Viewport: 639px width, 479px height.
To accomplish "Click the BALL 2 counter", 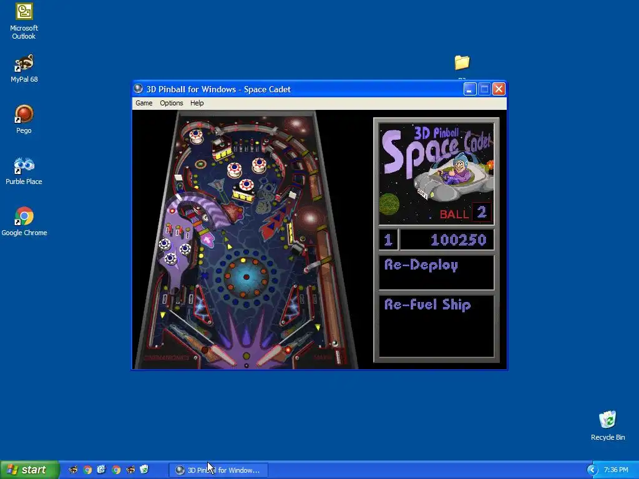I will tap(466, 213).
